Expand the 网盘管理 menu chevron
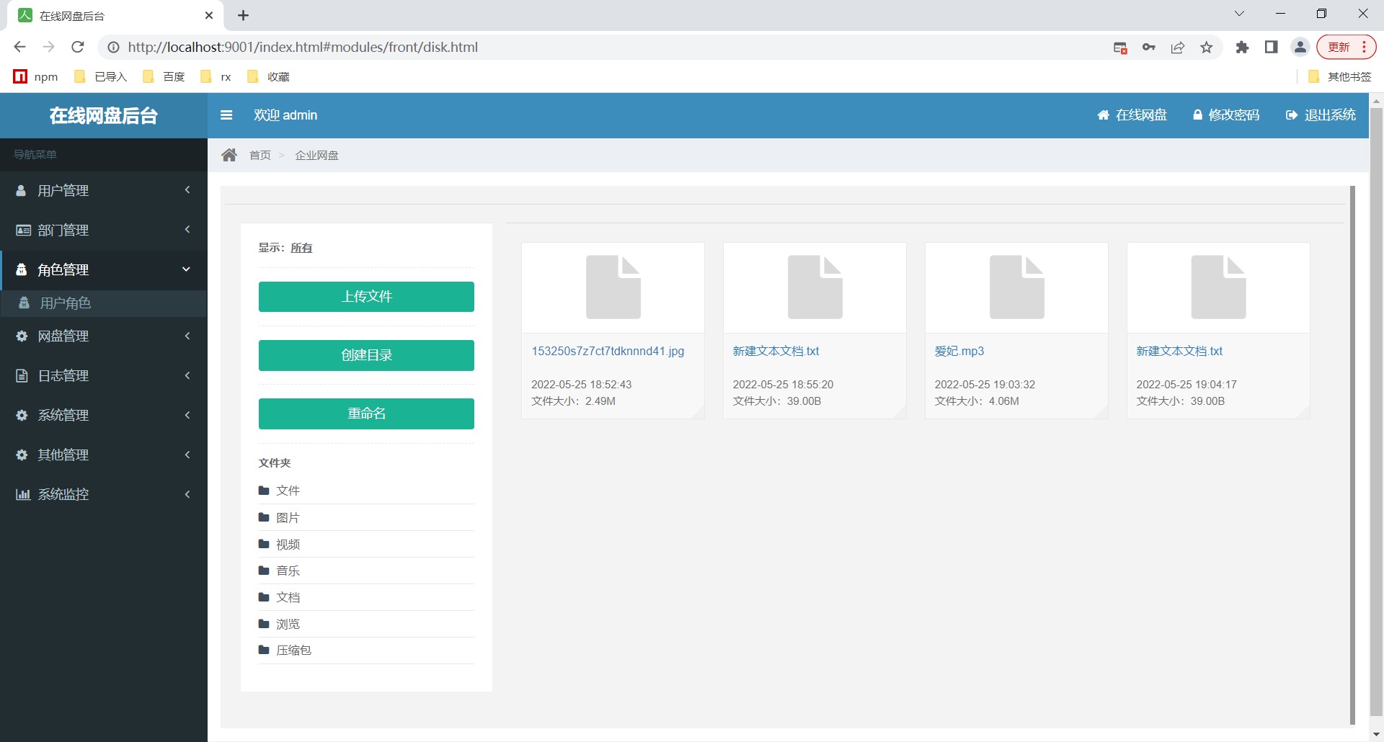Image resolution: width=1384 pixels, height=742 pixels. [x=187, y=336]
